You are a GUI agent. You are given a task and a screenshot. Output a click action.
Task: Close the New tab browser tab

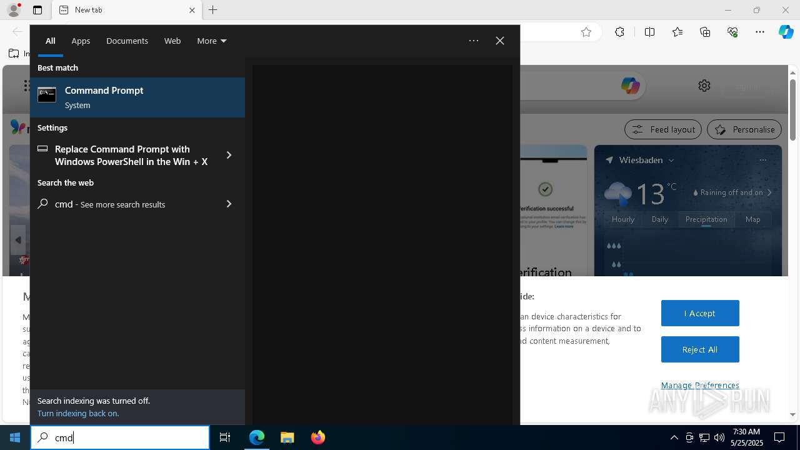coord(192,10)
